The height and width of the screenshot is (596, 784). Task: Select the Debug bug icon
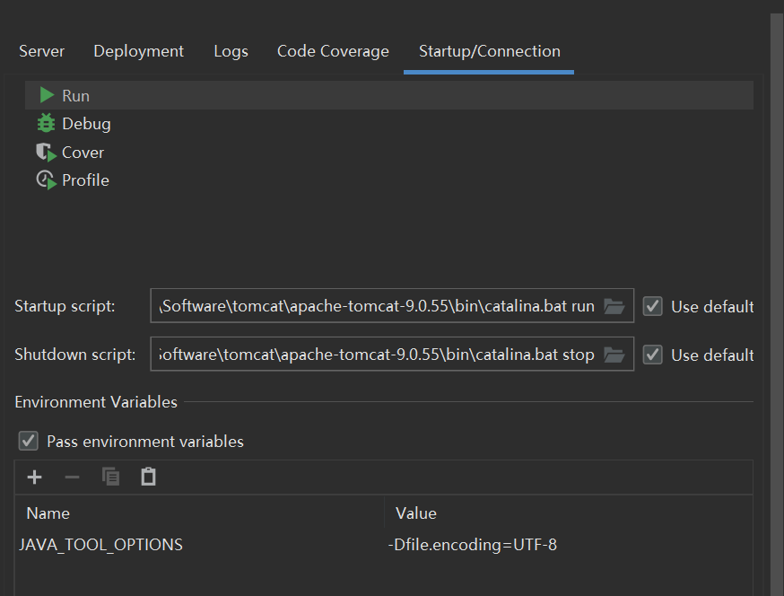pos(47,124)
